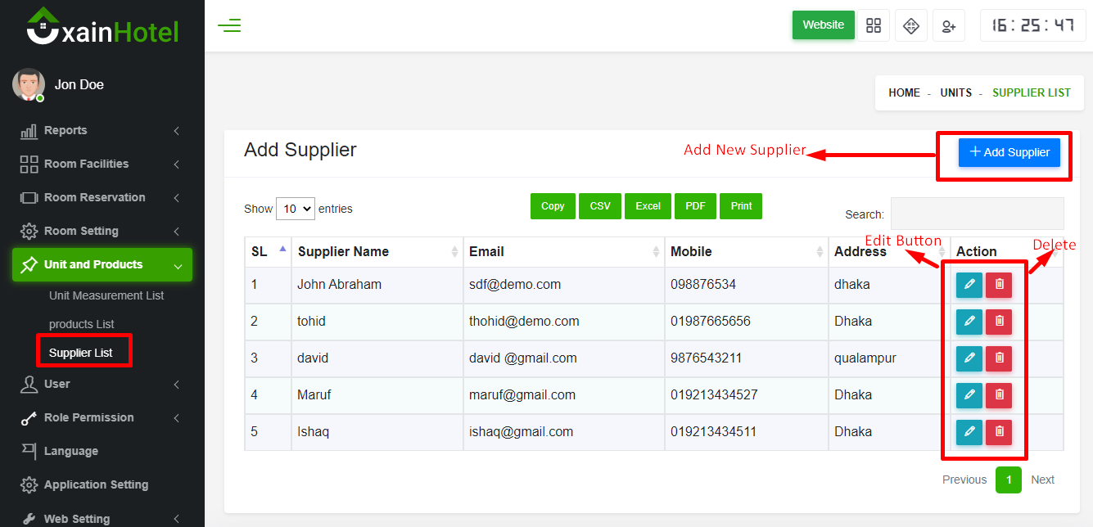Open the Show entries count dropdown
This screenshot has height=527, width=1093.
pos(296,209)
